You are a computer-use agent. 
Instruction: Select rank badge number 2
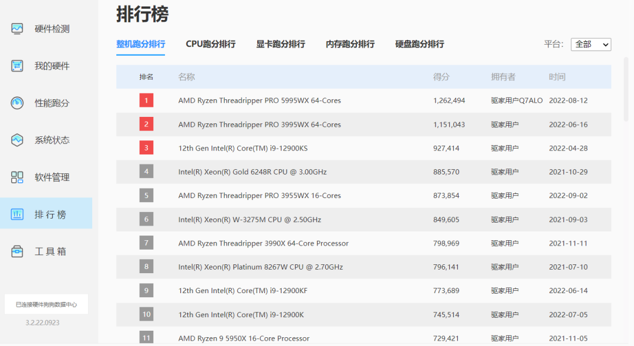click(146, 124)
